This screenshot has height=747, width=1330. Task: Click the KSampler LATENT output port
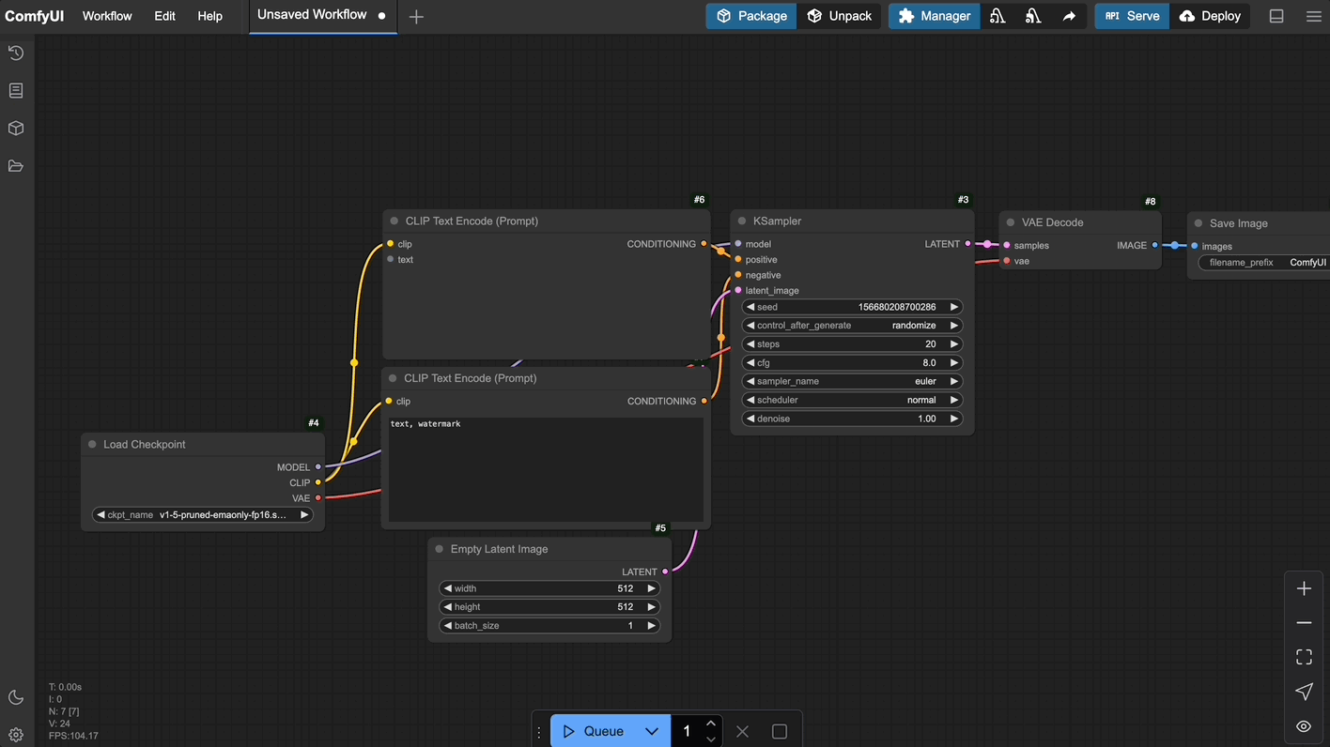pos(968,244)
